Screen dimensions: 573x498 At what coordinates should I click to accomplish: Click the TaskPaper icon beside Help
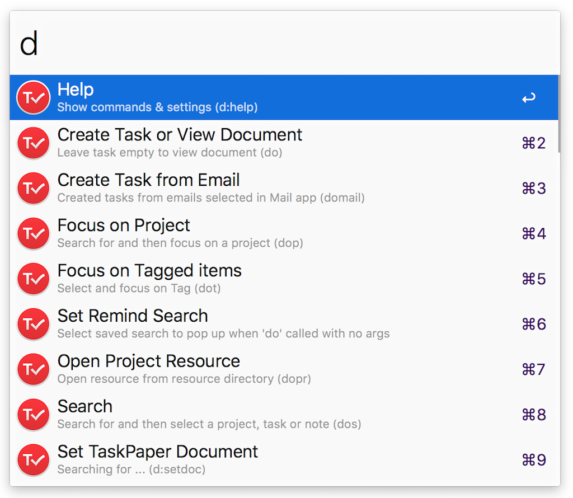[x=34, y=98]
